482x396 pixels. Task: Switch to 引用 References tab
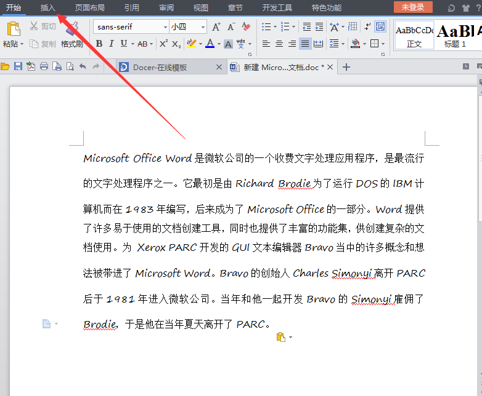(x=132, y=7)
